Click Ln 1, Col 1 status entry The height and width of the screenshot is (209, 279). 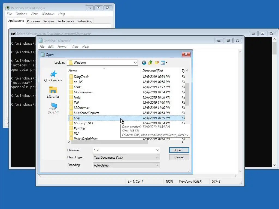[135, 182]
